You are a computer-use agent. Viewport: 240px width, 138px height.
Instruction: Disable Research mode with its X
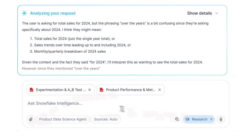211,119
